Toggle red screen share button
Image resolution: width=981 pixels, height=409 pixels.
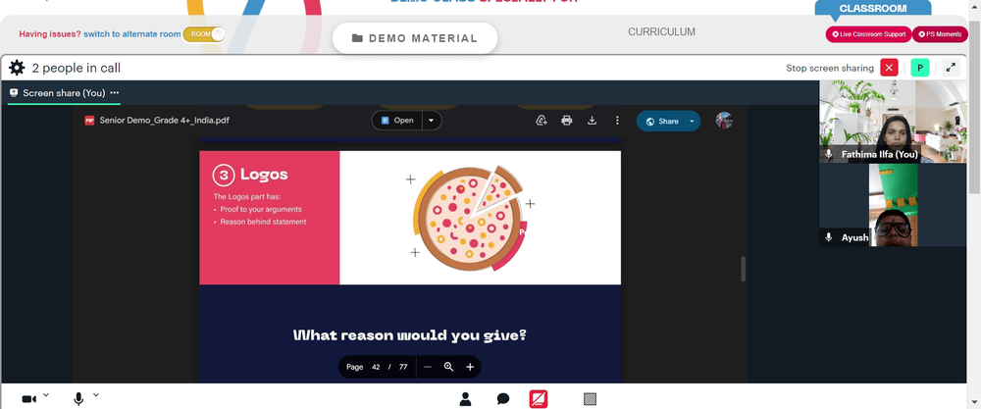pyautogui.click(x=539, y=399)
